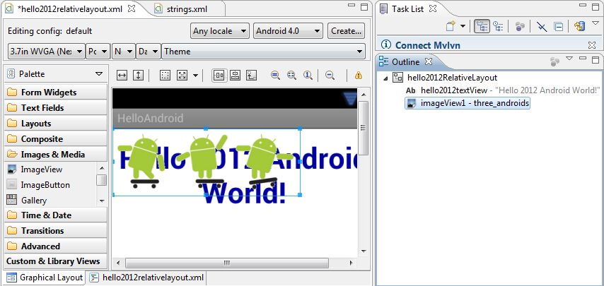The width and height of the screenshot is (604, 286).
Task: Synchronize repositories in Task List toolbar
Action: point(579,26)
